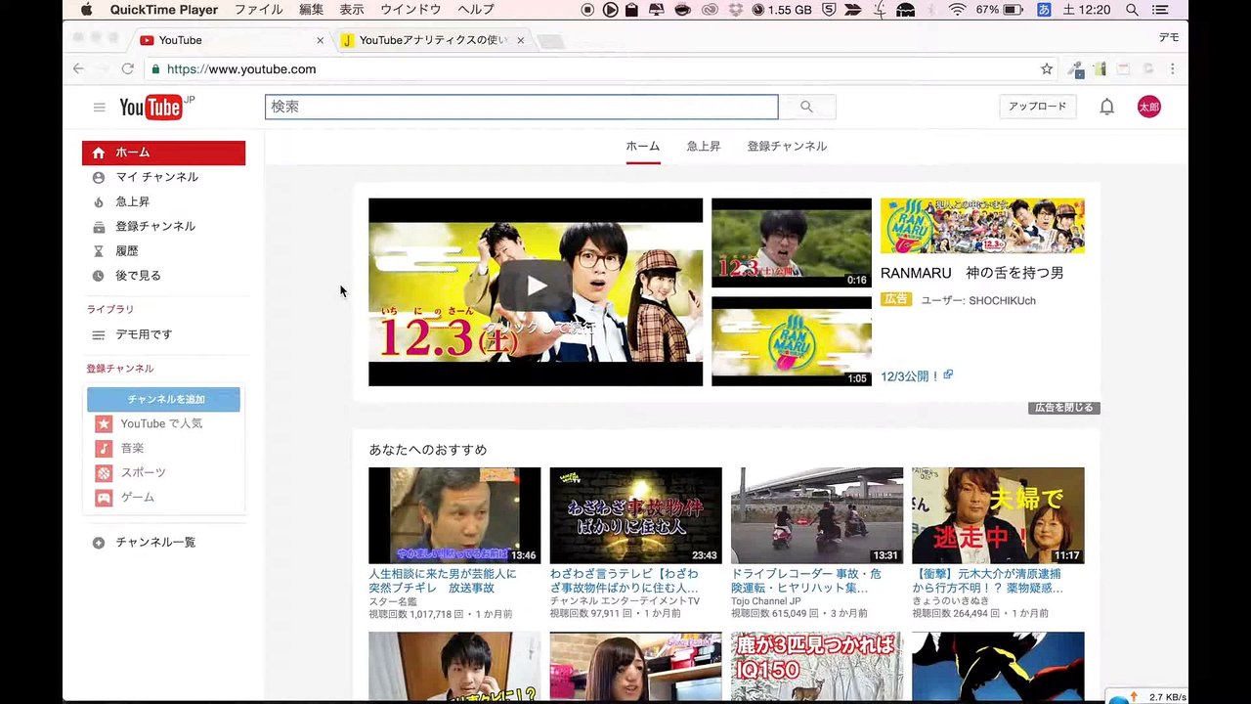The width and height of the screenshot is (1251, 704).
Task: Click the browser back arrow
Action: click(78, 69)
